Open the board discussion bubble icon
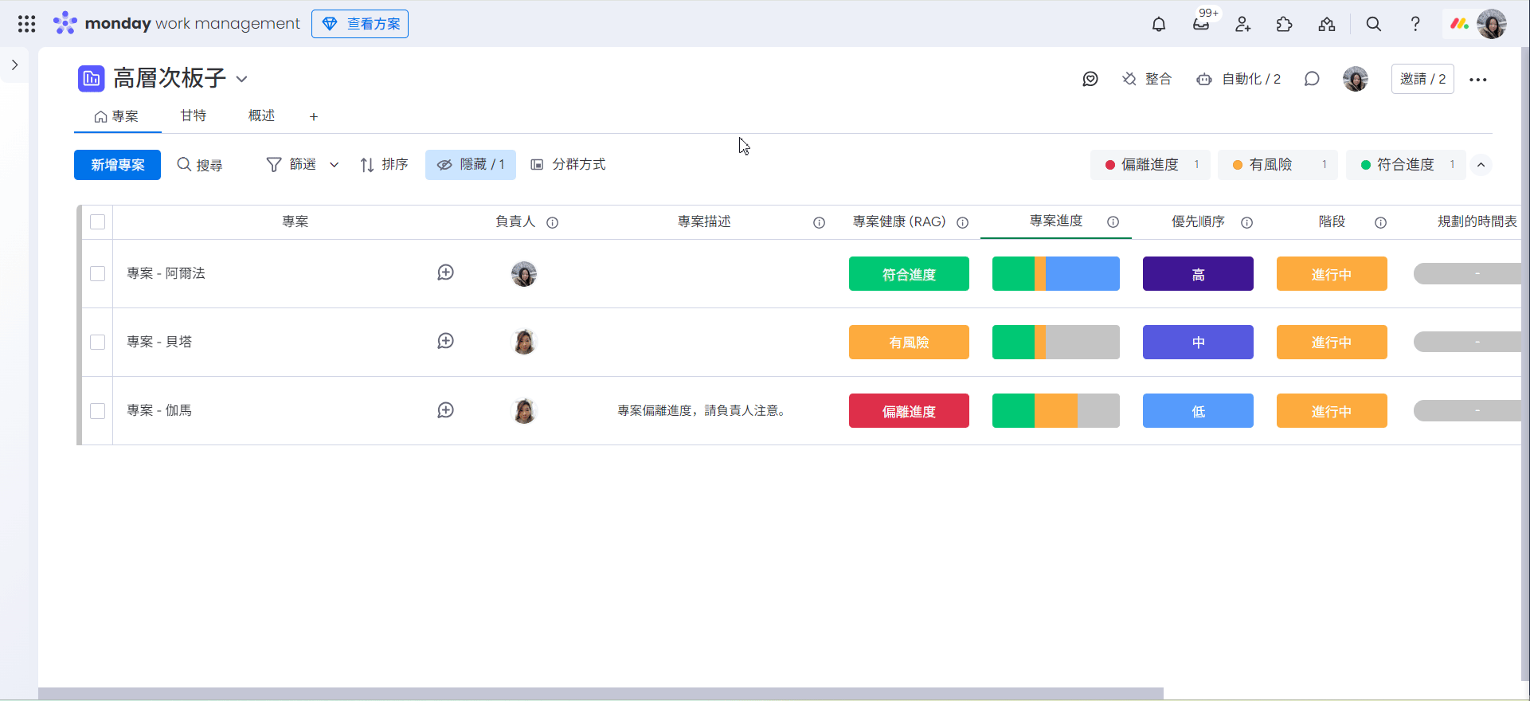The width and height of the screenshot is (1530, 701). tap(1312, 79)
